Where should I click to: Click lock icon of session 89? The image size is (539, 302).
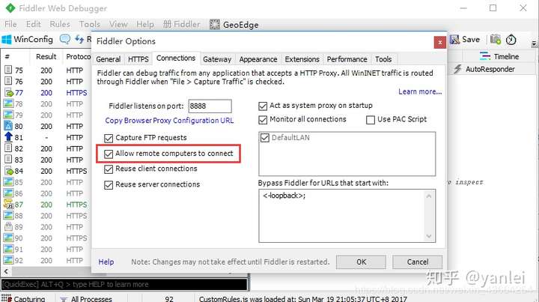point(8,226)
